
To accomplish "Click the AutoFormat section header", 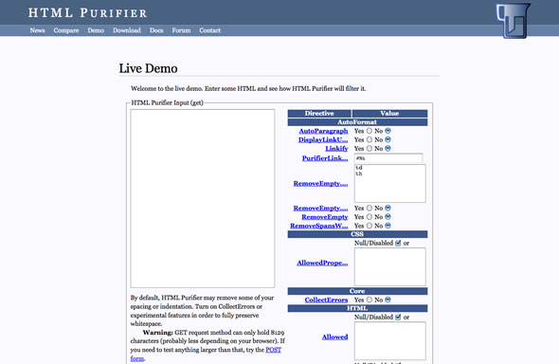I will click(357, 122).
